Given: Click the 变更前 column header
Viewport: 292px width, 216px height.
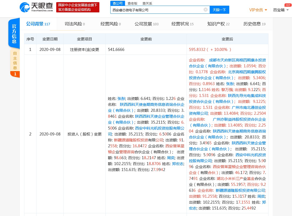Looking at the screenshot, I should [146, 39].
